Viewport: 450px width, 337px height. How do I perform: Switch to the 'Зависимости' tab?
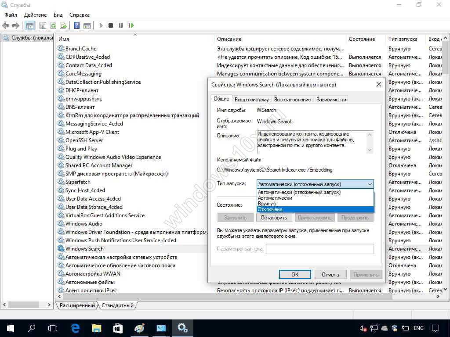point(331,100)
